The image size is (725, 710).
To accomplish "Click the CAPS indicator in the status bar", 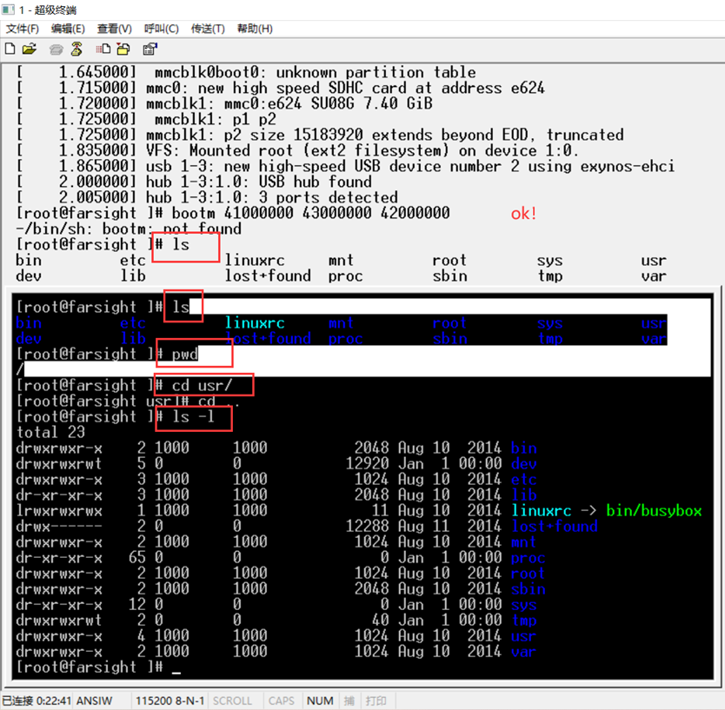I will [x=281, y=700].
